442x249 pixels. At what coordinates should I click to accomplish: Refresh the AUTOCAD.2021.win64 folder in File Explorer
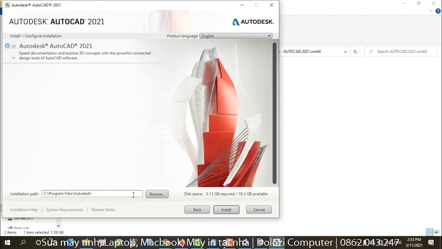[x=355, y=51]
